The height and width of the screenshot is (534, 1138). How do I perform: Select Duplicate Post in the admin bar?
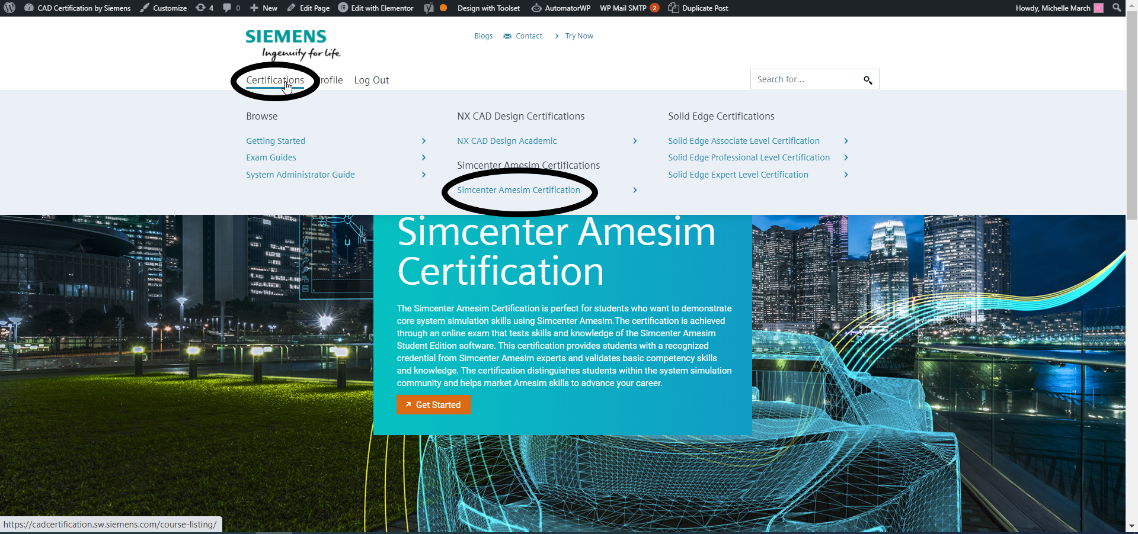(x=698, y=8)
